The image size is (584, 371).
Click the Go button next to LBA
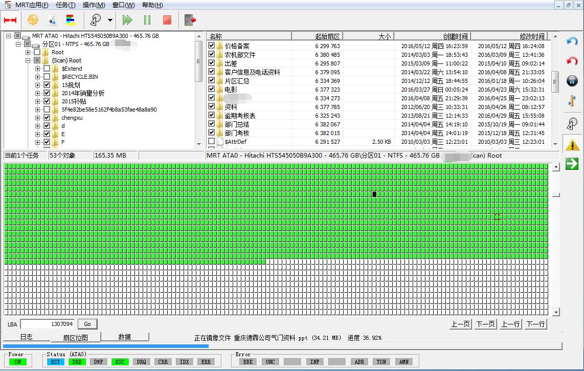coord(87,324)
